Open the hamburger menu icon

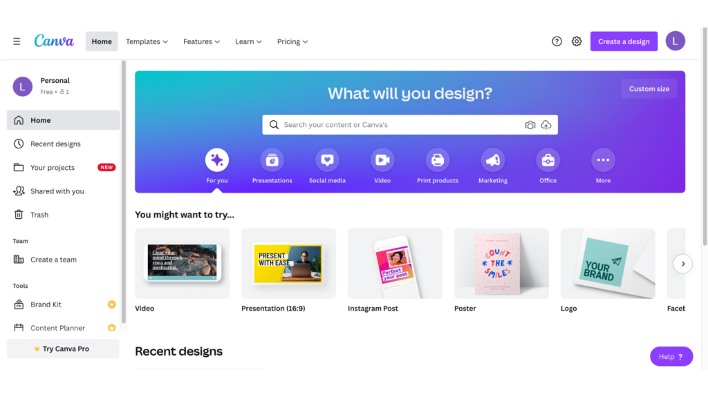click(17, 41)
